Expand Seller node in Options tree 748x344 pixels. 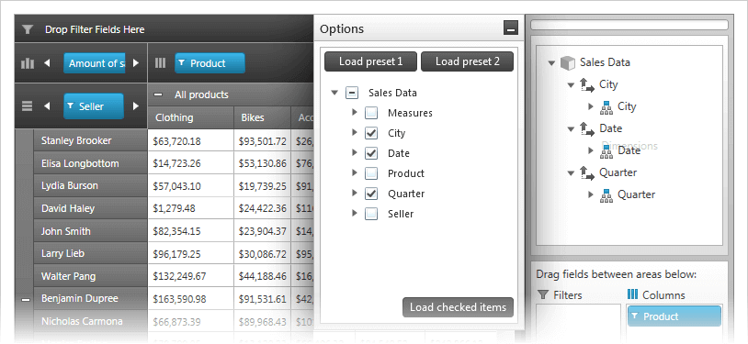pos(354,213)
